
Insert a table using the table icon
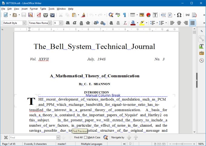coord(132,15)
